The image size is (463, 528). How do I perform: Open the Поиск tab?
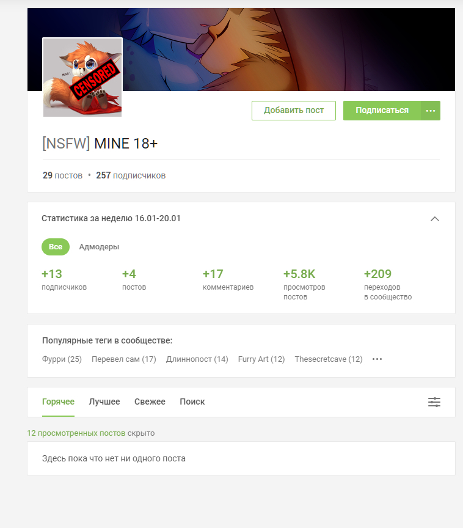tap(192, 402)
